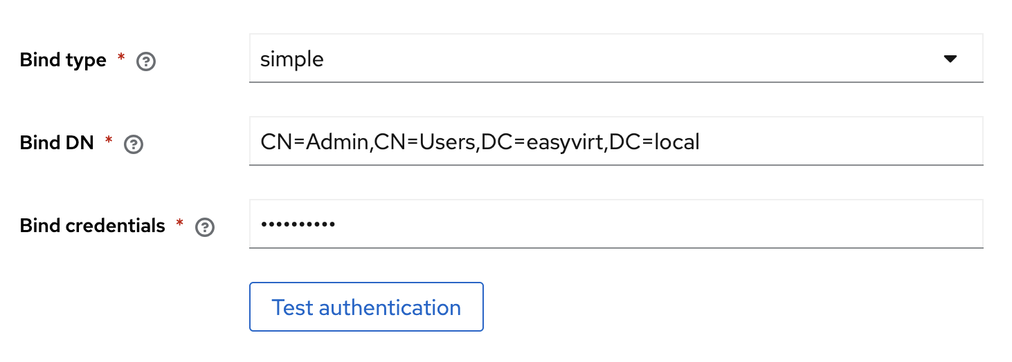Screen dimensions: 1012x362
Task: Focus the Bind DN input field
Action: click(x=831, y=142)
